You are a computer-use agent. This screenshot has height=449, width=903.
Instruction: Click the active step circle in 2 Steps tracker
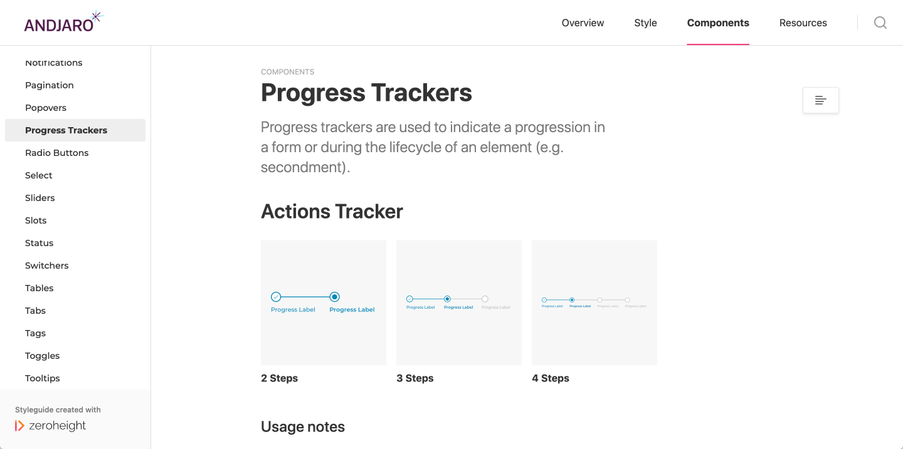pos(335,297)
